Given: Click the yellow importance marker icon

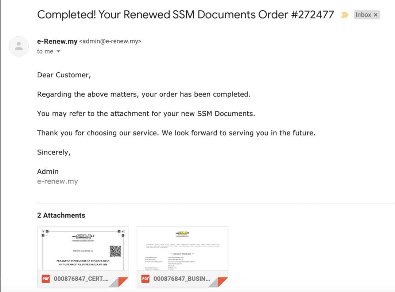Looking at the screenshot, I should [x=344, y=15].
